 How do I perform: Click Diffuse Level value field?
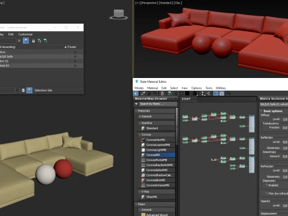285,119
